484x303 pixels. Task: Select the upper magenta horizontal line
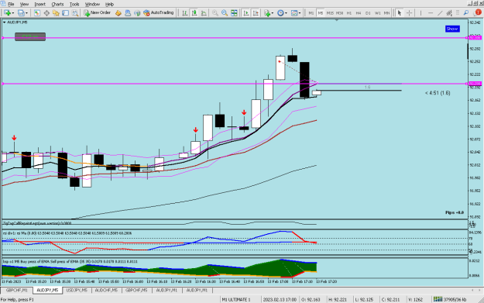(235, 38)
